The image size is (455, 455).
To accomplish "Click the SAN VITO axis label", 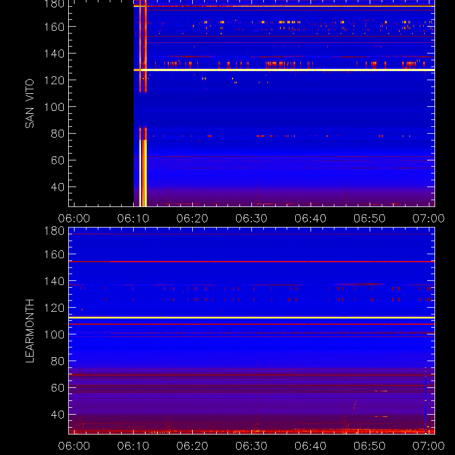I will pos(30,104).
